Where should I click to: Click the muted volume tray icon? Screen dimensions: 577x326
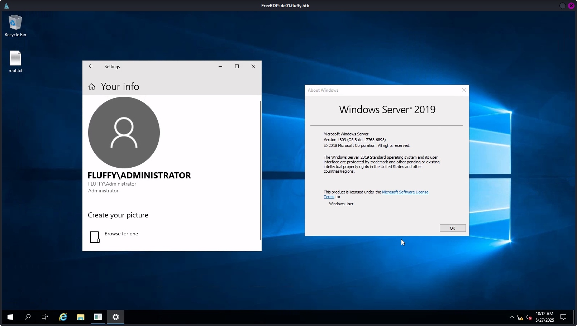(x=529, y=317)
